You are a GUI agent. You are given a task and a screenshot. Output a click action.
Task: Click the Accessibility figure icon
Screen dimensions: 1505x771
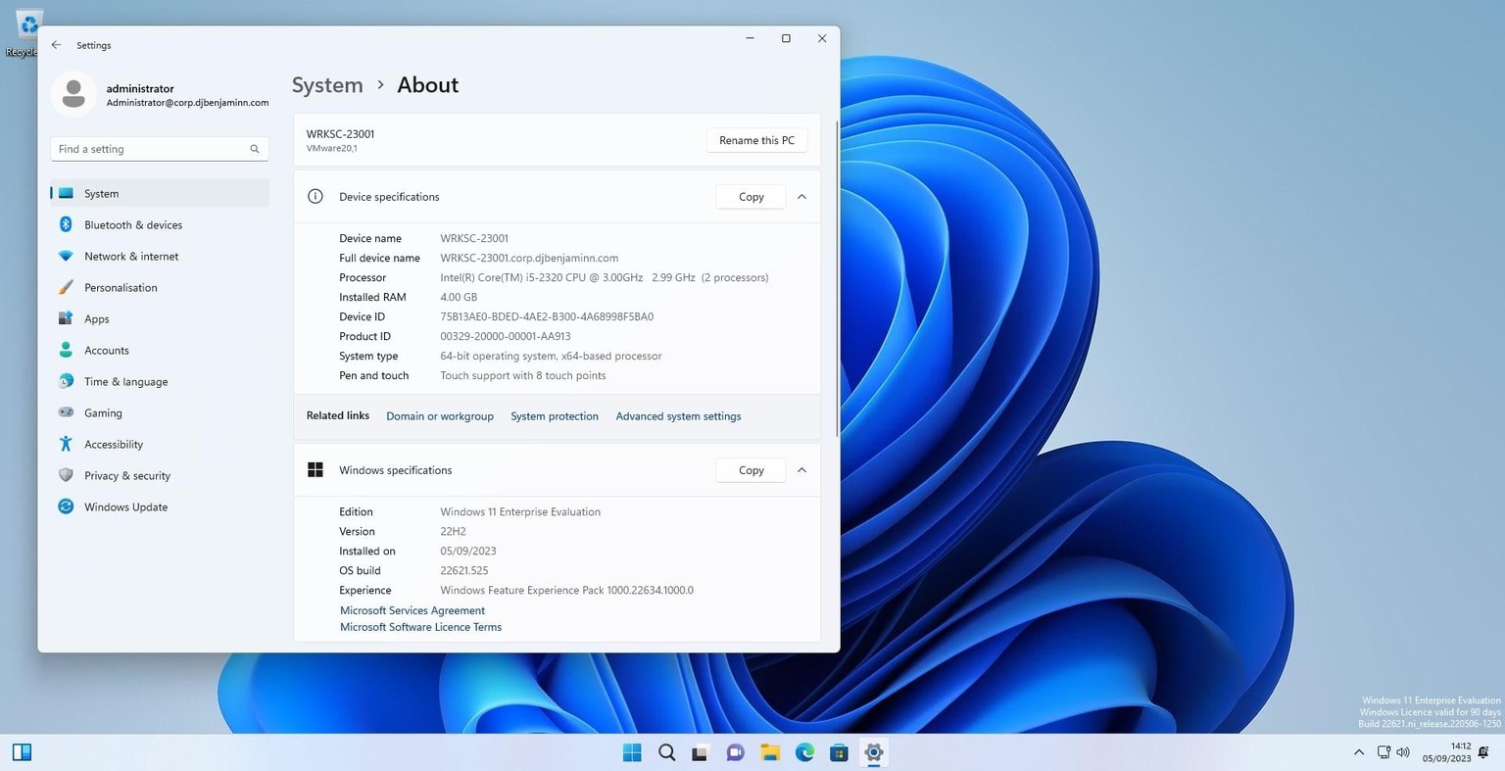pos(66,444)
